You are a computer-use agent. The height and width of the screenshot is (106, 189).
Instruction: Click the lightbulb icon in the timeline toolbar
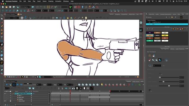tap(102, 85)
